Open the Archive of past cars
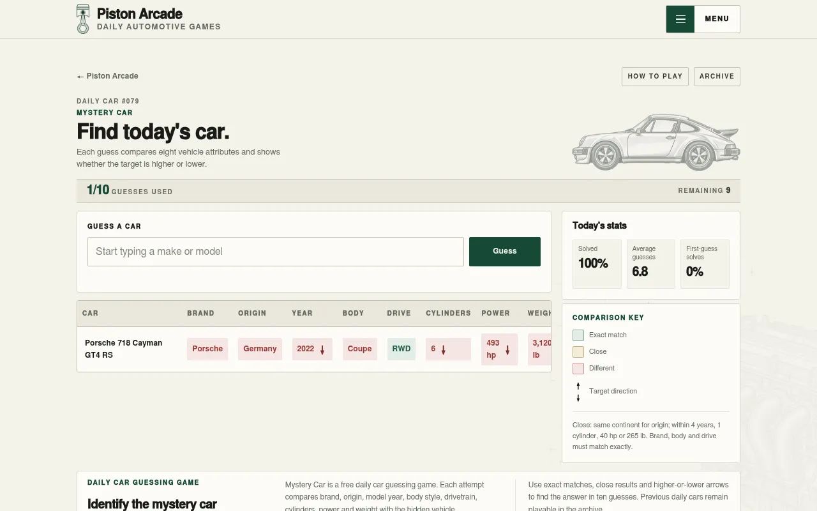 (x=717, y=76)
